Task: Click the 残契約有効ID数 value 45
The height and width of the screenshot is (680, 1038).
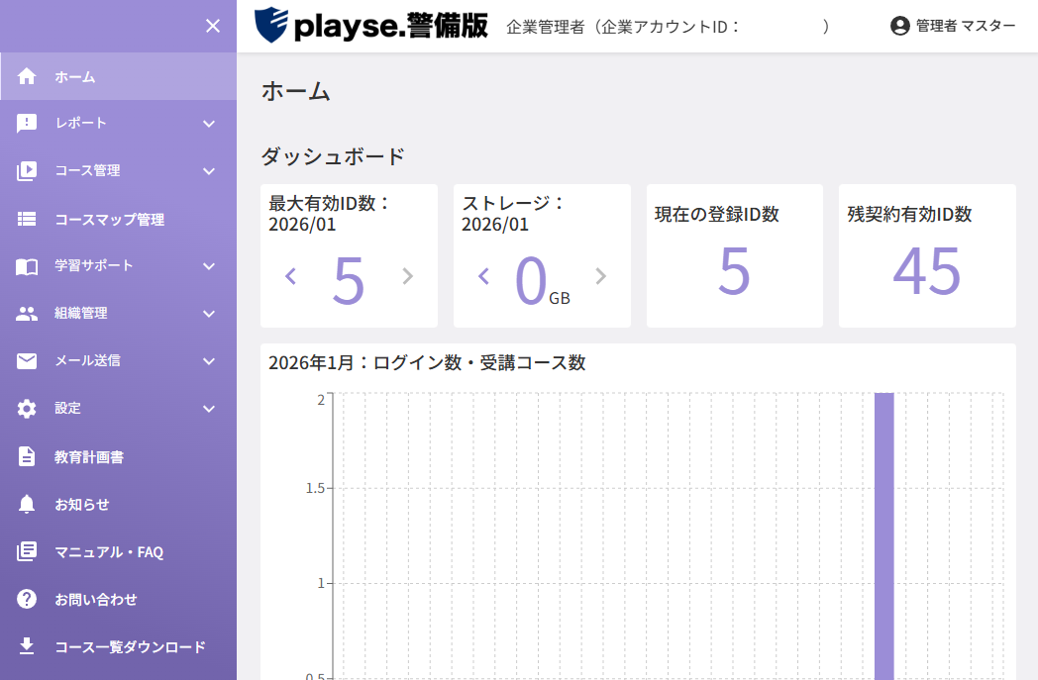Action: (927, 271)
